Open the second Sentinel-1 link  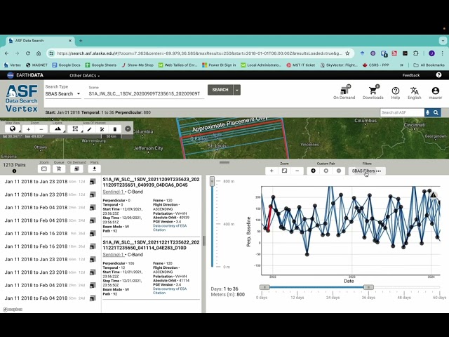pyautogui.click(x=114, y=254)
